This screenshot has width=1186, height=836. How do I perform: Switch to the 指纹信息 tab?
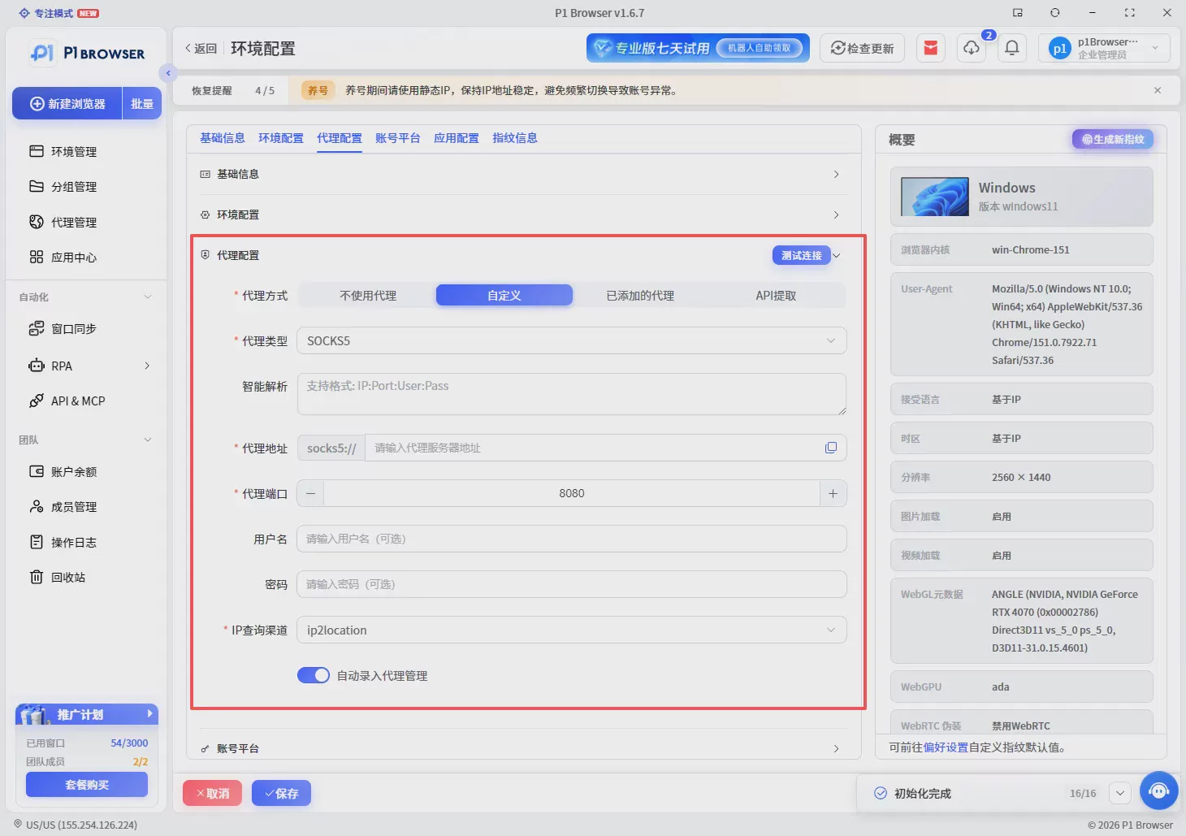click(x=515, y=138)
